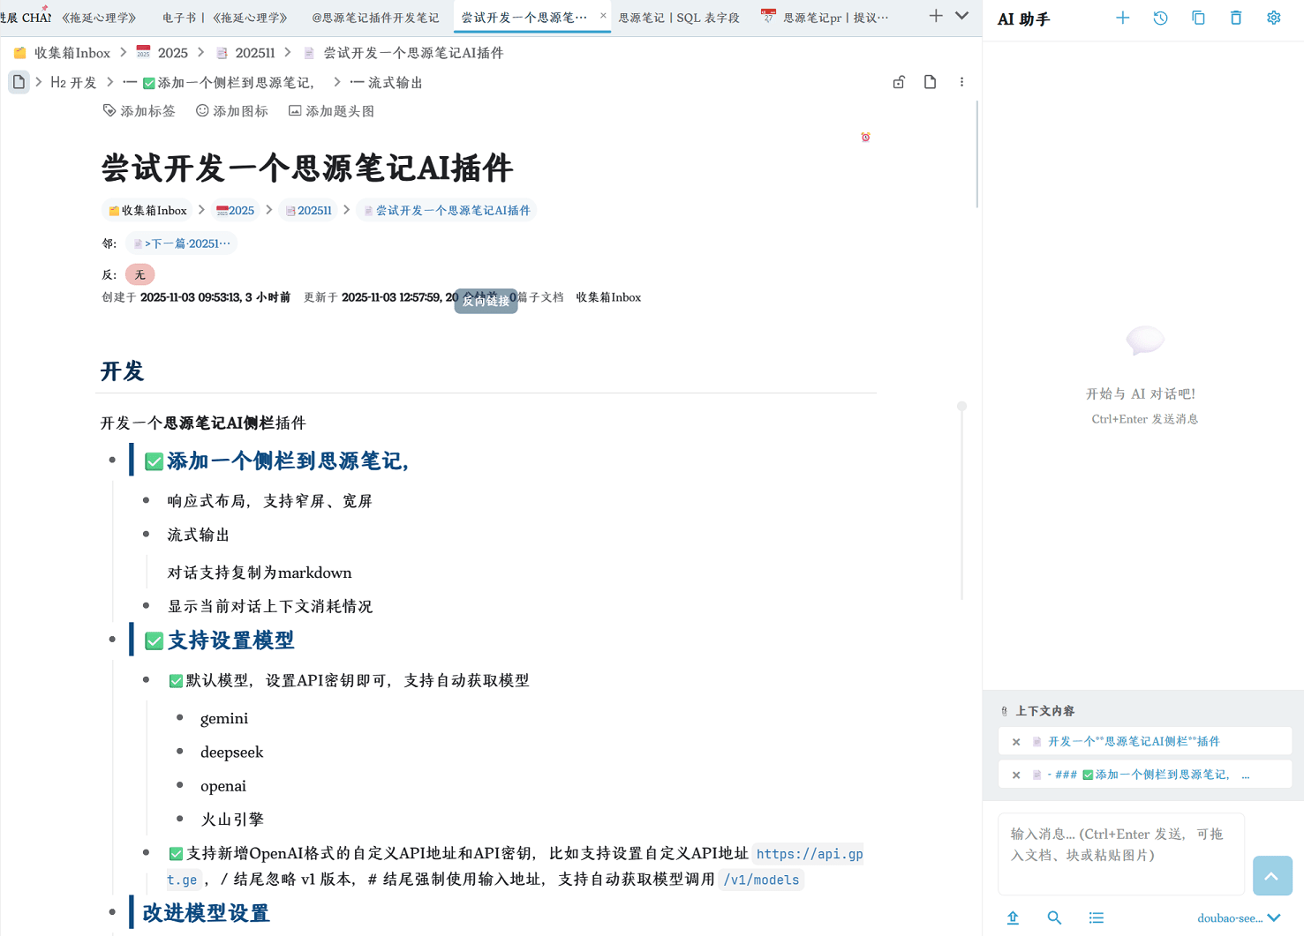Uncheck the 默认模型 task item
The image size is (1304, 936).
point(176,681)
